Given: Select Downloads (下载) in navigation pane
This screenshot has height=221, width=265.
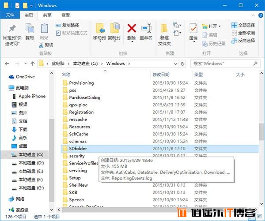Looking at the screenshot, I should coord(20,130).
